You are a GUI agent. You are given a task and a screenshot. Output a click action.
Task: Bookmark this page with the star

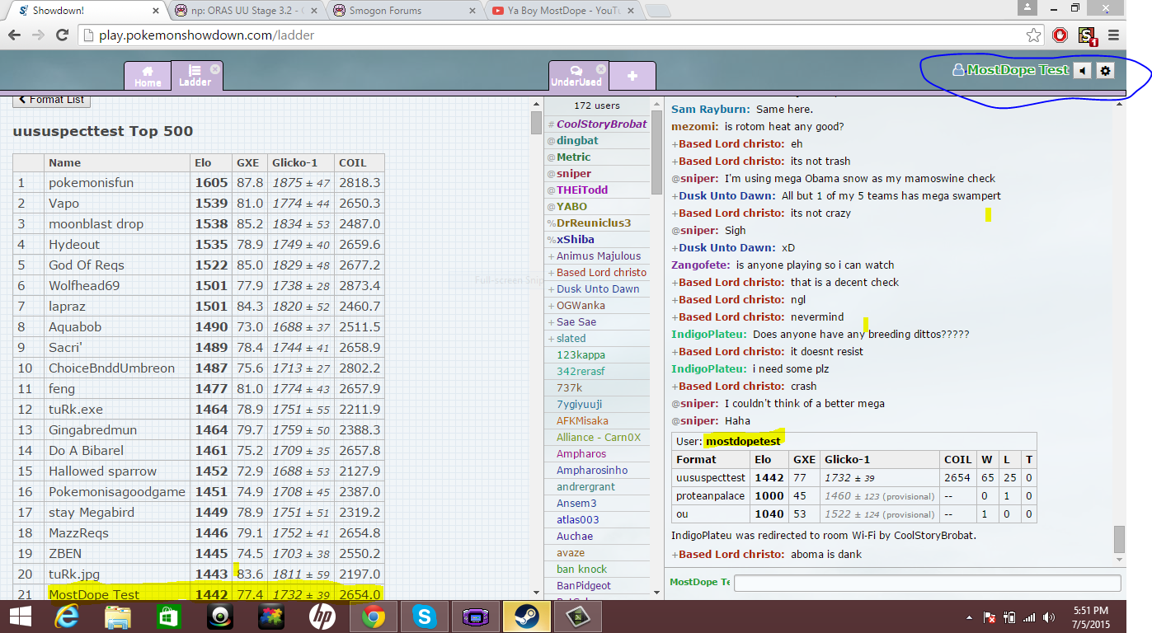(x=1033, y=35)
